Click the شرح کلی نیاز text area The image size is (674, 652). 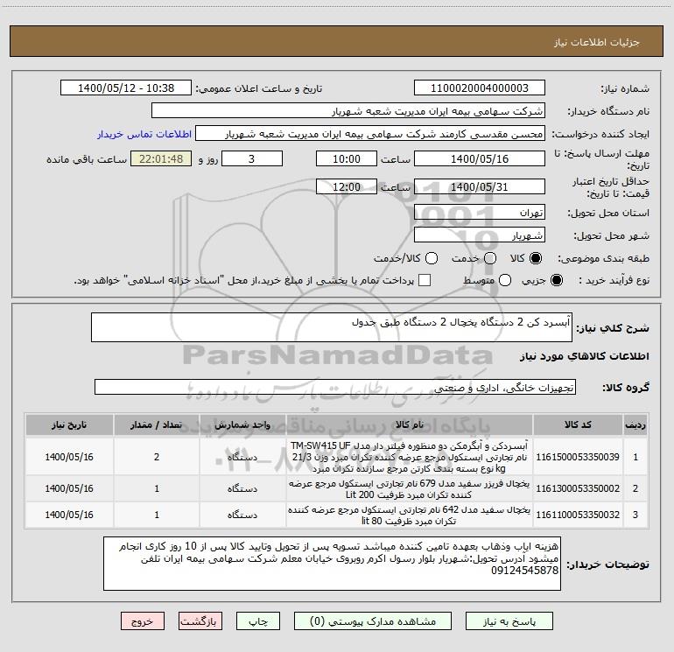(x=332, y=327)
